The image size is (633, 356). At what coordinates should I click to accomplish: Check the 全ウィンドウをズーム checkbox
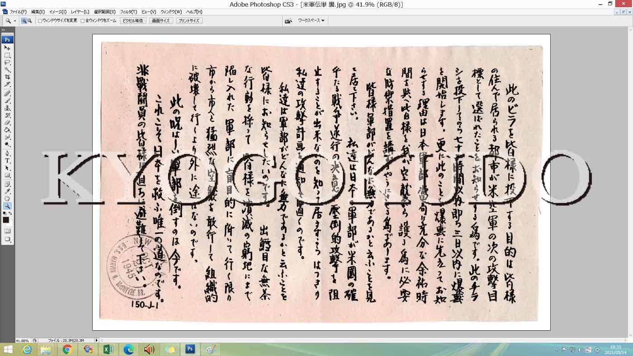point(82,21)
